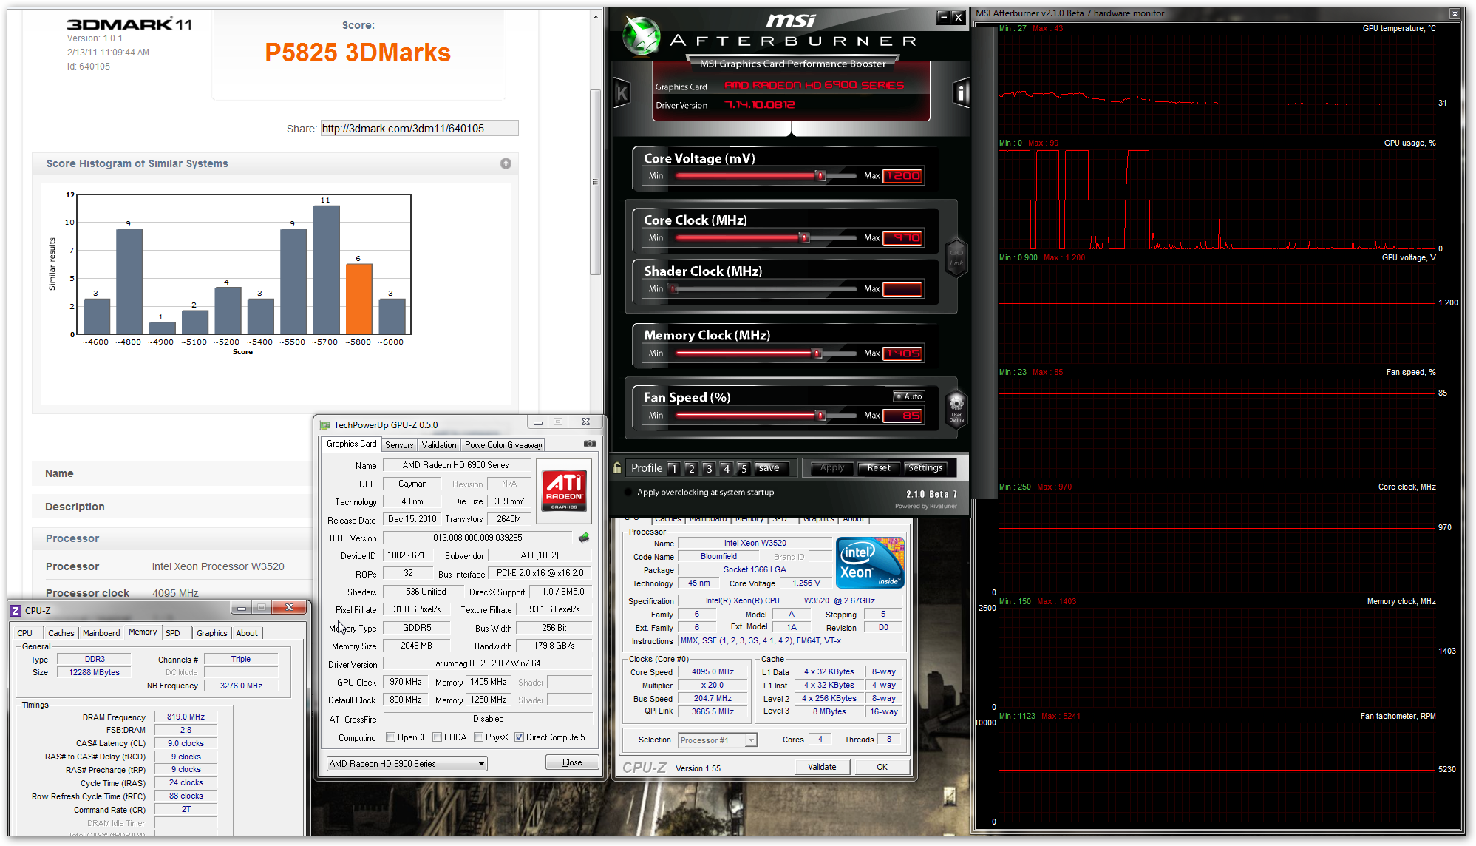Uncheck the DirectCompute 5.0 checkbox

[x=520, y=737]
